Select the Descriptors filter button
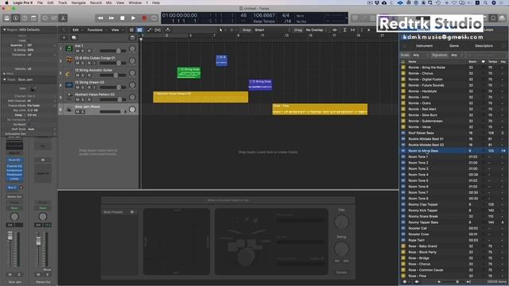509x286 pixels. tap(484, 46)
